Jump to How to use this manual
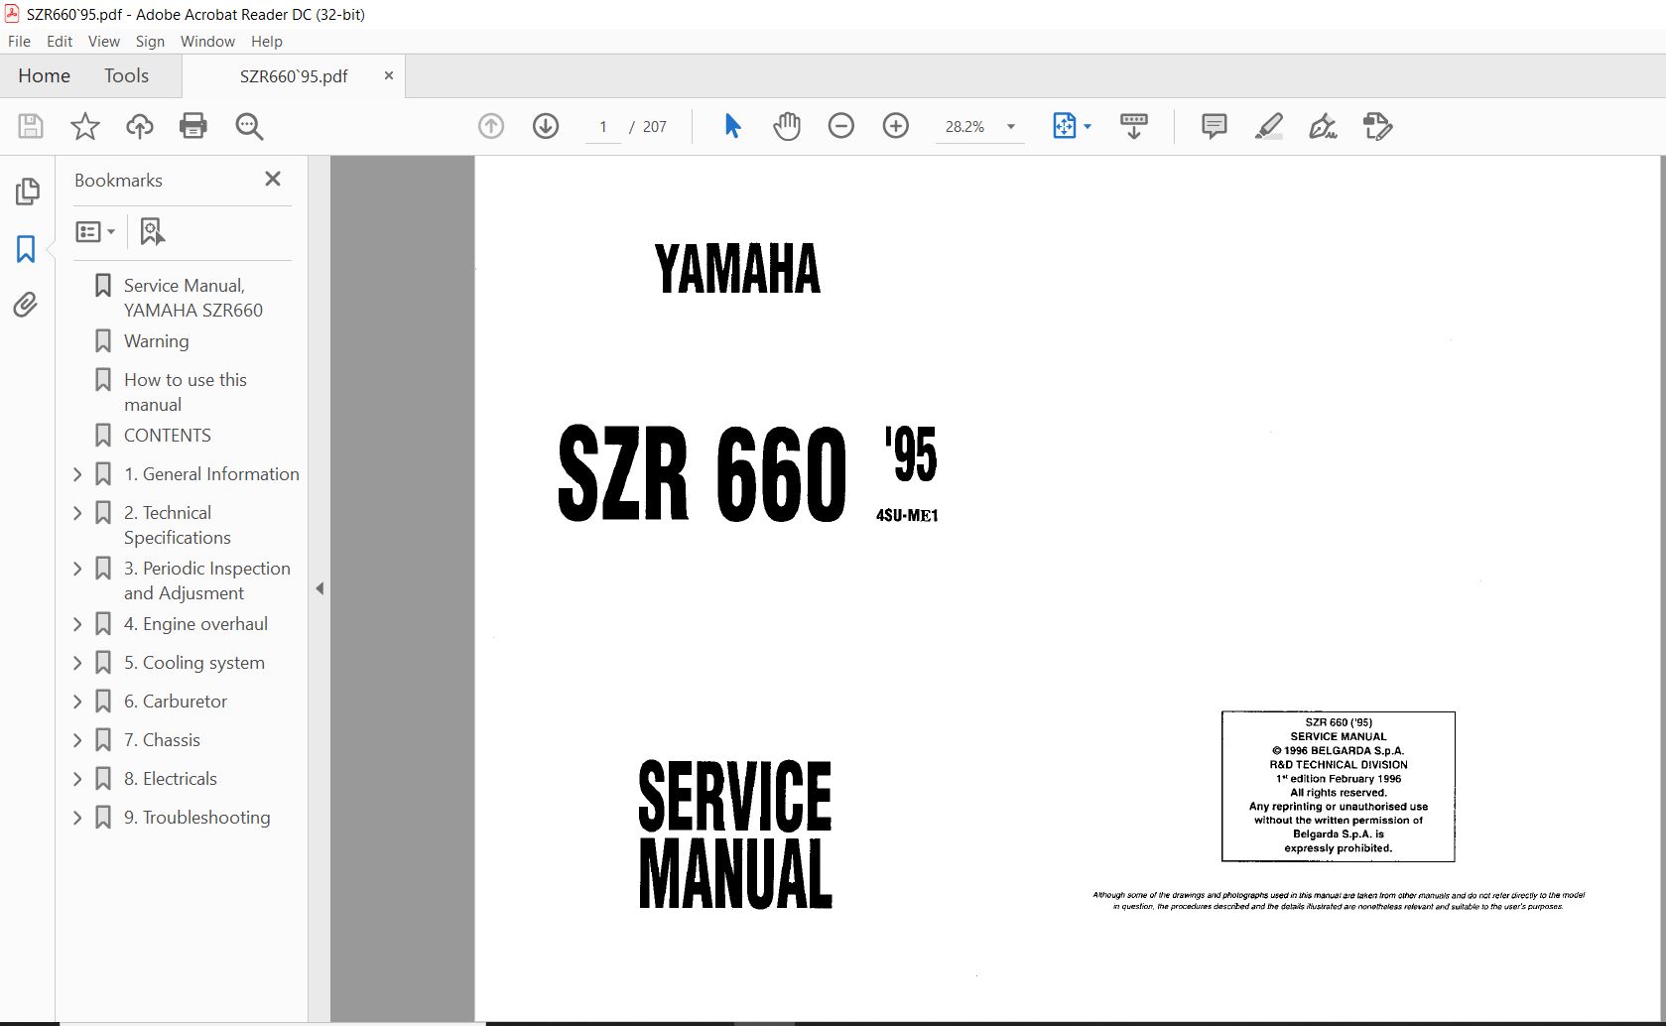This screenshot has height=1026, width=1666. tap(186, 392)
